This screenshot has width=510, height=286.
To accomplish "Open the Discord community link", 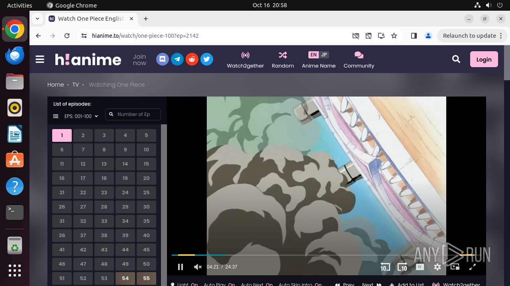I will (163, 60).
